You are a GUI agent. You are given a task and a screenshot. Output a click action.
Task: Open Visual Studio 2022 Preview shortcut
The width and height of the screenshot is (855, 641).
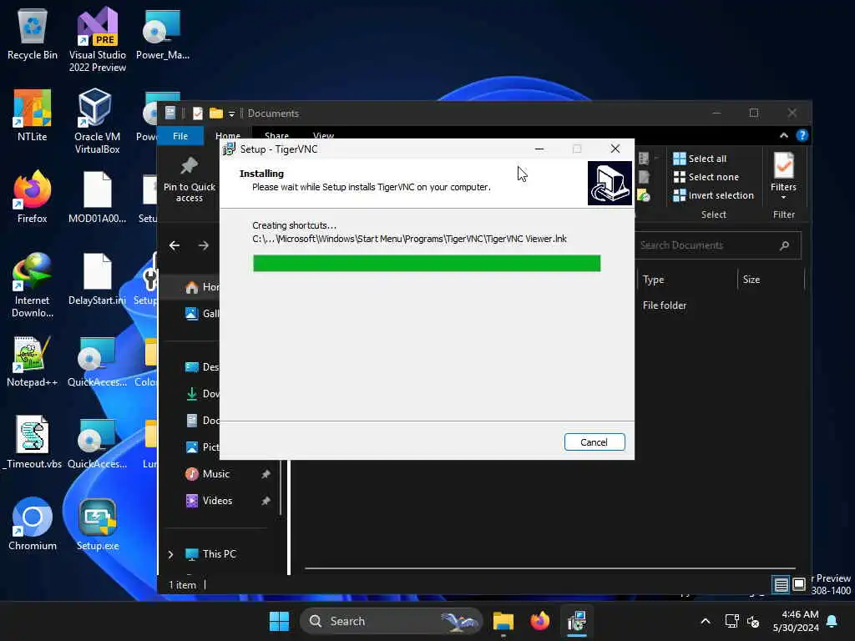(x=98, y=39)
